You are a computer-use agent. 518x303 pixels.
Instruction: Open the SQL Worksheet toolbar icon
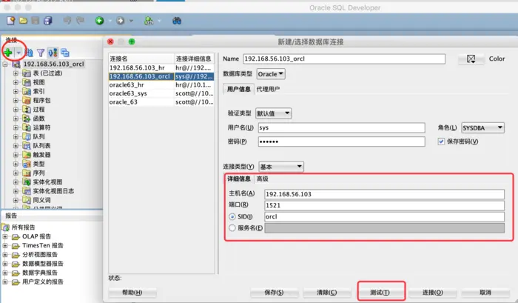(149, 21)
